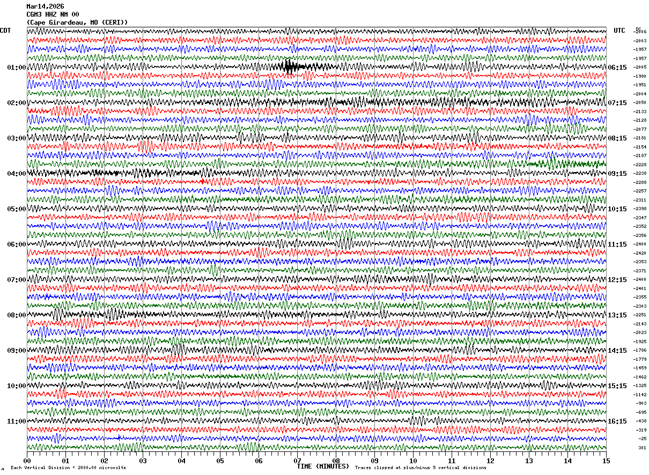Click the 09:15 UTC time label

point(617,174)
